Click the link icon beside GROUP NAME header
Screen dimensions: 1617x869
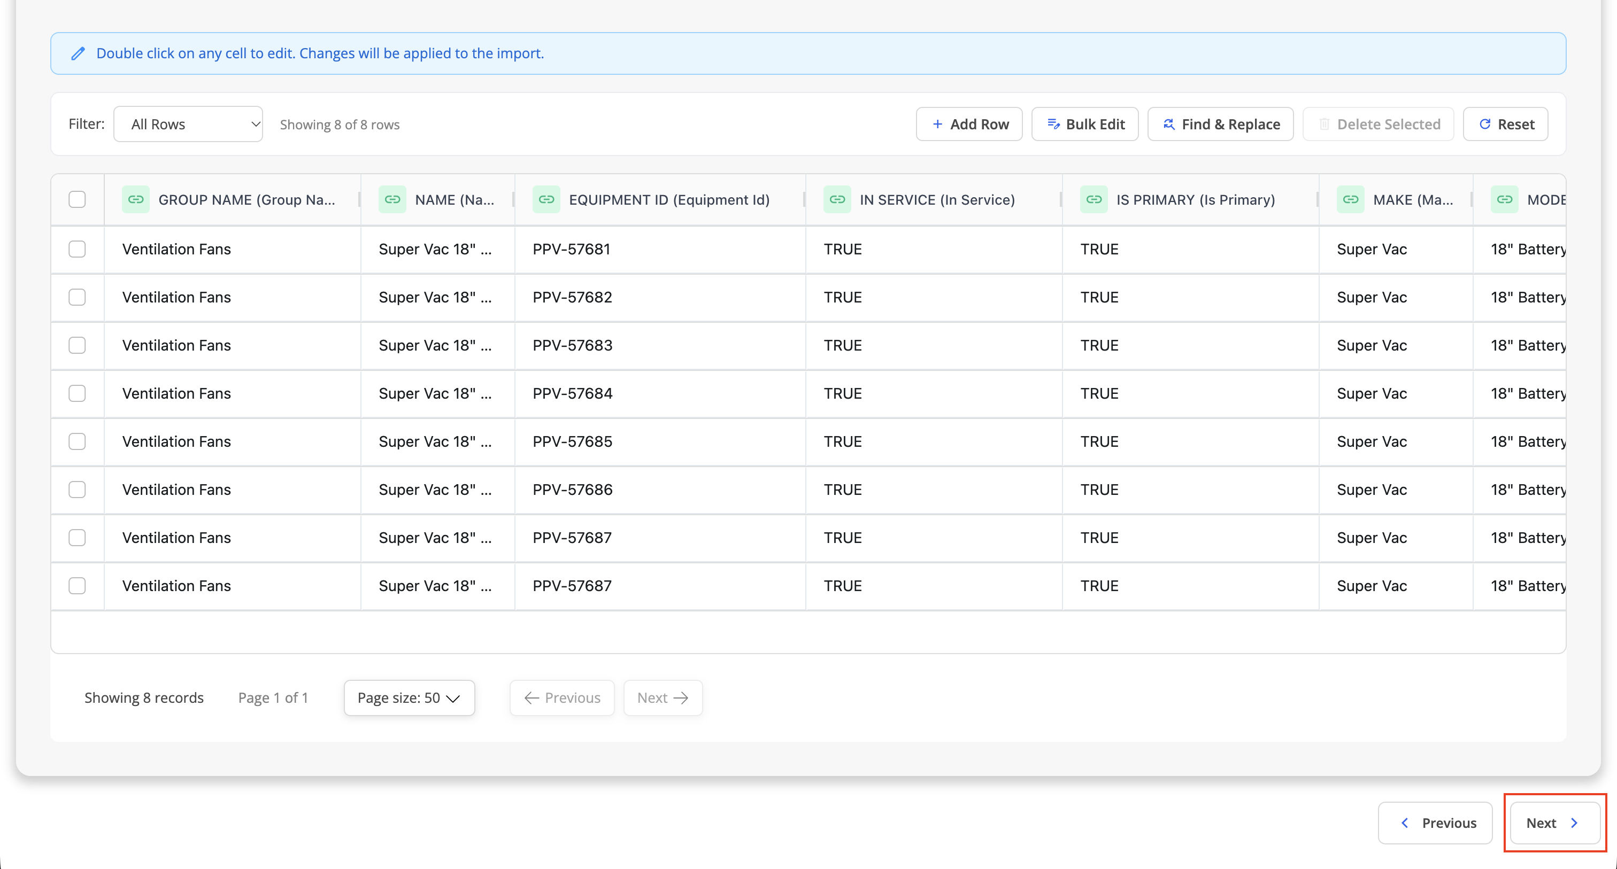pyautogui.click(x=136, y=199)
